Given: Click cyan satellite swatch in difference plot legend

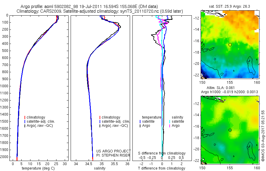Looking at the screenshot, I should click(170, 121).
